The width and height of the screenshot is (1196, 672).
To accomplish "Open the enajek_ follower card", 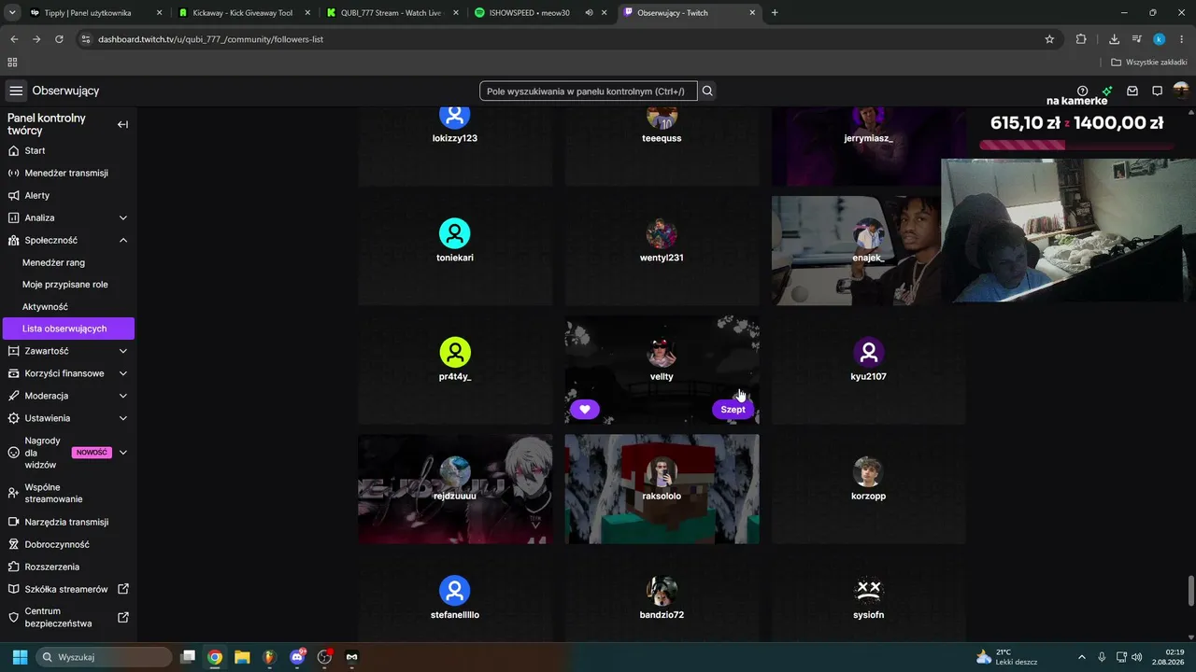I will 869,250.
